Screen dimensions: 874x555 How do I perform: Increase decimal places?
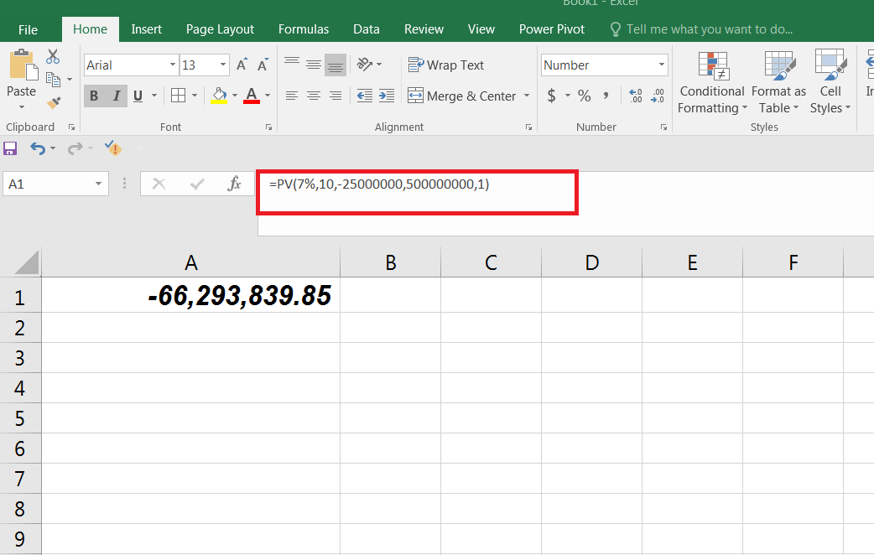[636, 96]
